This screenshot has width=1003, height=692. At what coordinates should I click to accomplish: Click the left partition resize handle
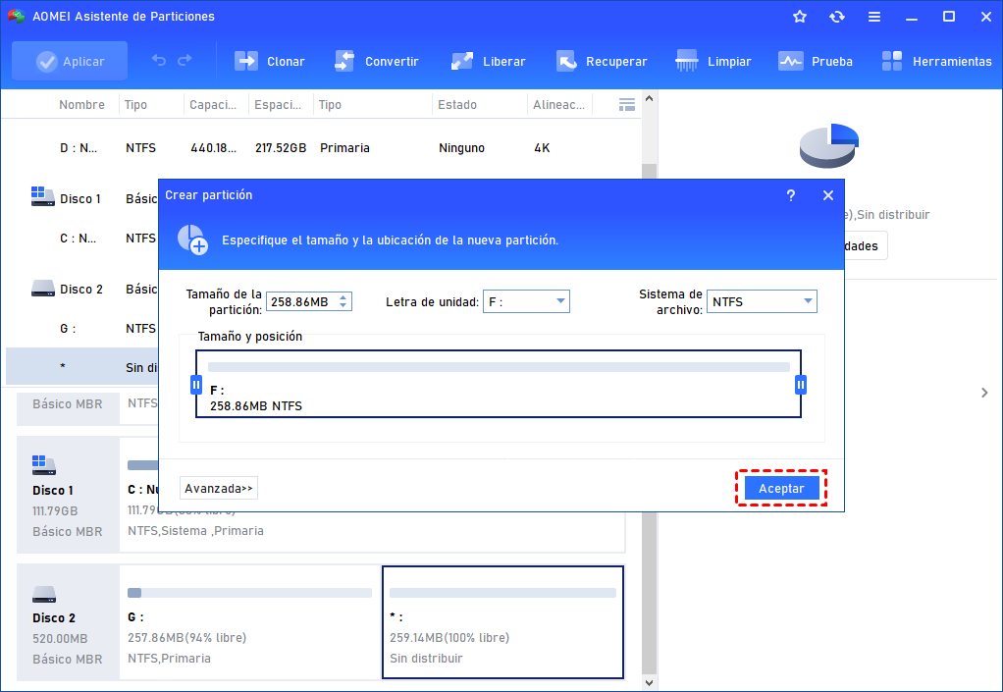pyautogui.click(x=195, y=385)
